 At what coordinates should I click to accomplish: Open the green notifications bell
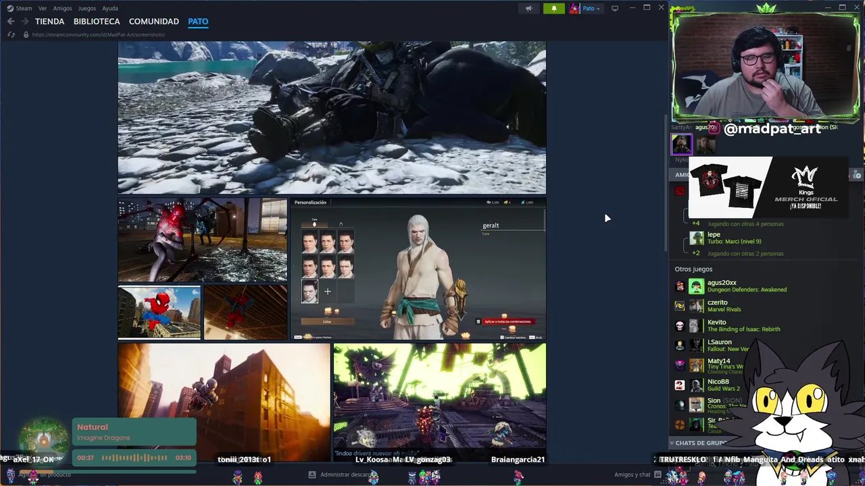tap(554, 8)
